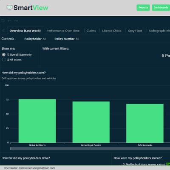Select the Overview (Last Week) tab
Viewport: 170px width, 170px height.
(x=25, y=31)
